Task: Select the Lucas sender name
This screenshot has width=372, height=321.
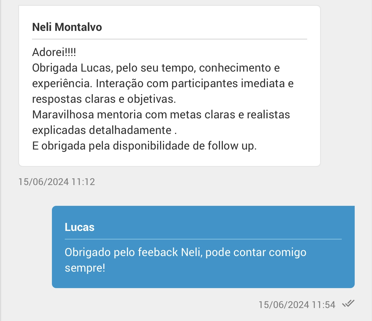Action: click(79, 227)
